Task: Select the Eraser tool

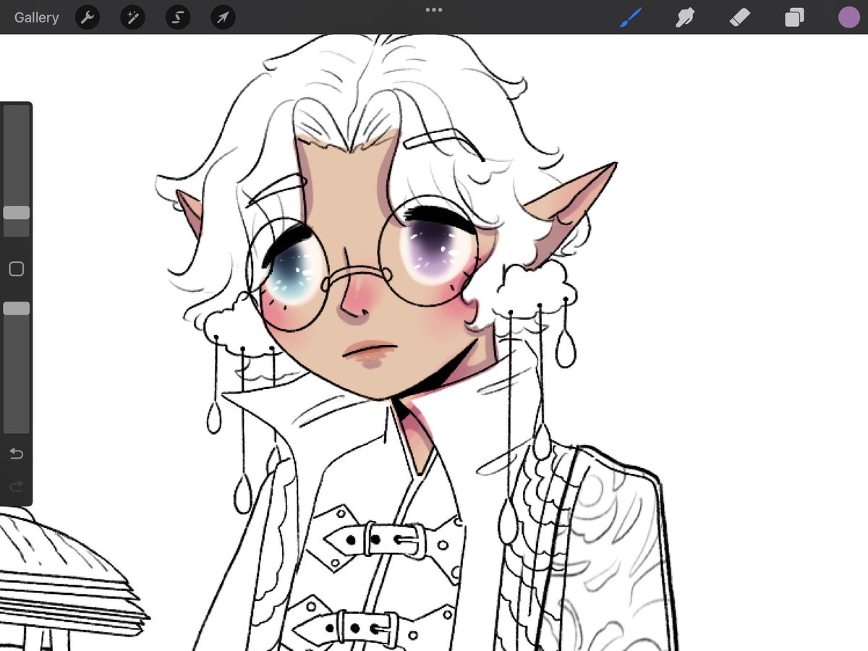Action: click(740, 17)
